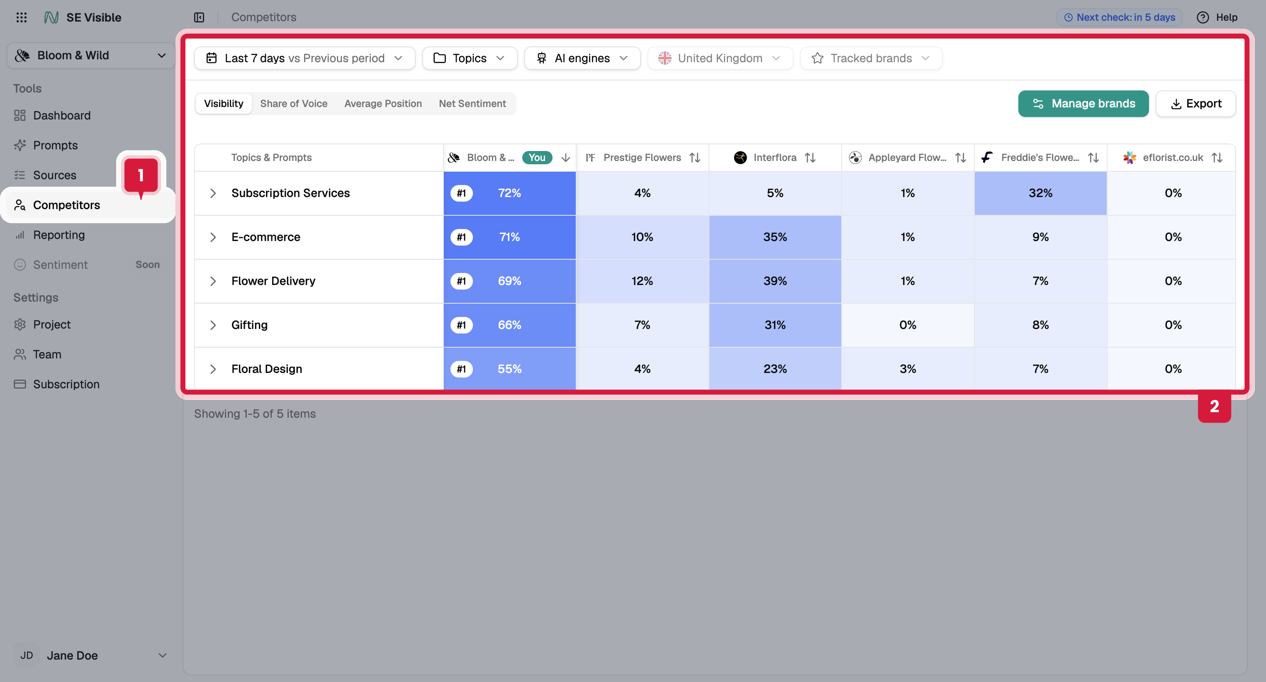Image resolution: width=1266 pixels, height=682 pixels.
Task: Open the apps grid icon
Action: point(21,17)
